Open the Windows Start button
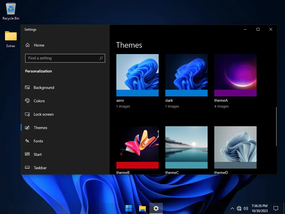The width and height of the screenshot is (285, 214). (x=129, y=208)
